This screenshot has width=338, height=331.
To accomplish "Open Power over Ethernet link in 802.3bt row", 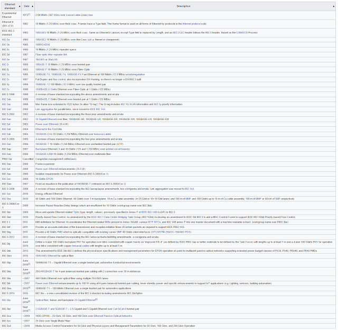I will coord(47,283).
